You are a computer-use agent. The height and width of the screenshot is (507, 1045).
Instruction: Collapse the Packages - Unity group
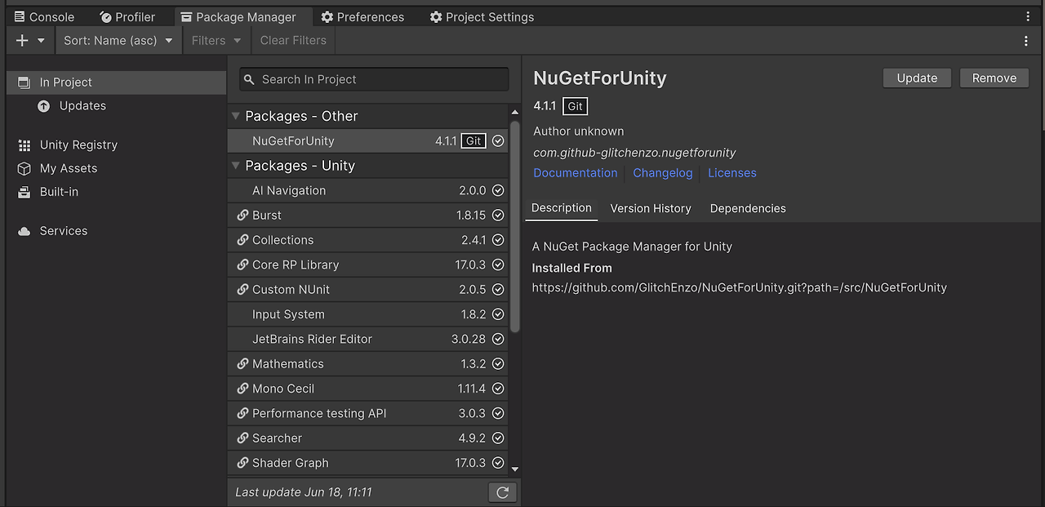[x=236, y=166]
